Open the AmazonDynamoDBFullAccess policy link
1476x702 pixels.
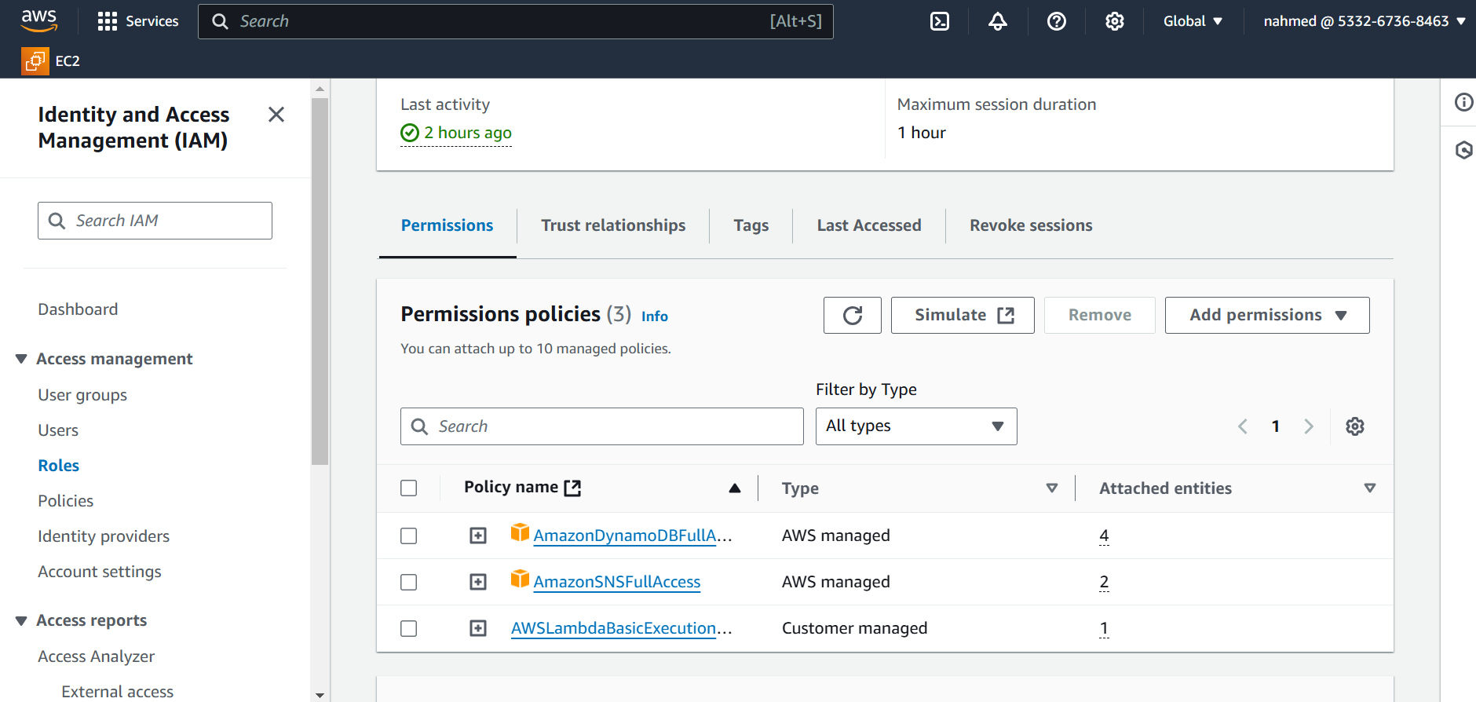(x=632, y=536)
